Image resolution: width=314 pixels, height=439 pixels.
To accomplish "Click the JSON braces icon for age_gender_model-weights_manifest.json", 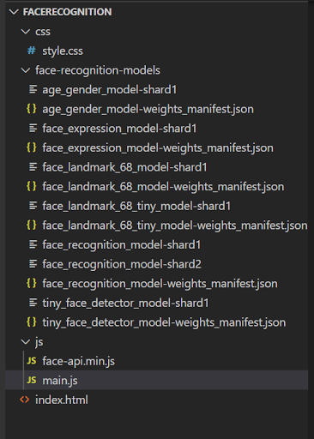I will click(x=32, y=109).
